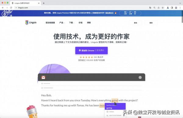Click the headline 使用技术，成为更好的作家
Screen dimensions: 183x118
pyautogui.click(x=91, y=36)
